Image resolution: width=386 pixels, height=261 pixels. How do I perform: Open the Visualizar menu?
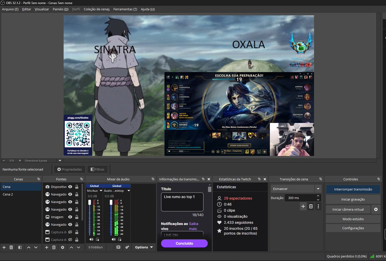(42, 9)
